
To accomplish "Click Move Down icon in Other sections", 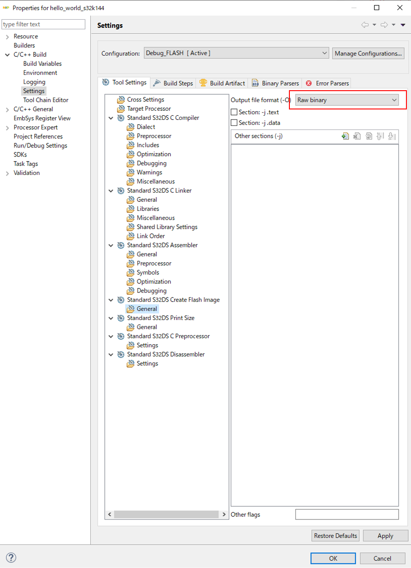I will (391, 136).
